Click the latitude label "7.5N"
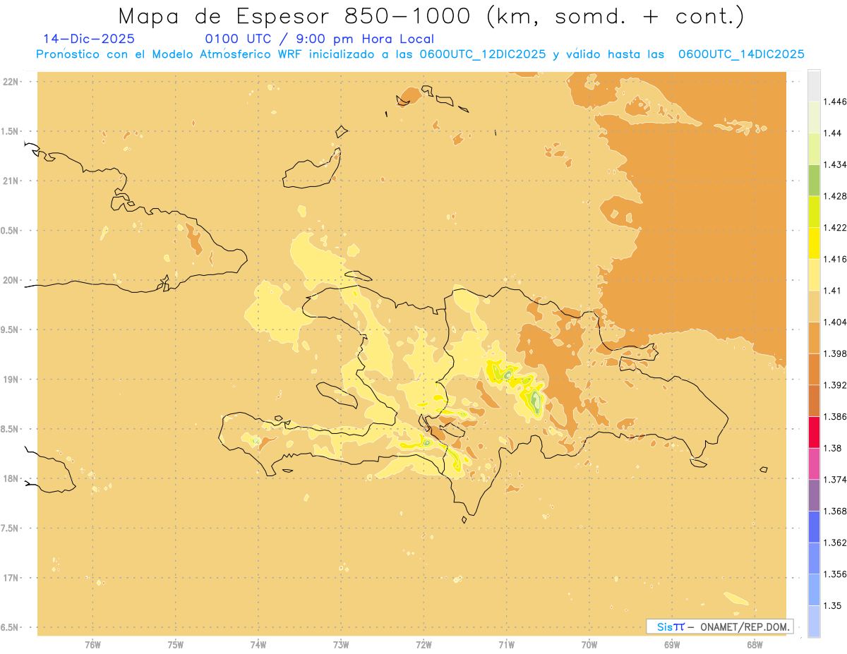The width and height of the screenshot is (847, 654). tap(10, 528)
